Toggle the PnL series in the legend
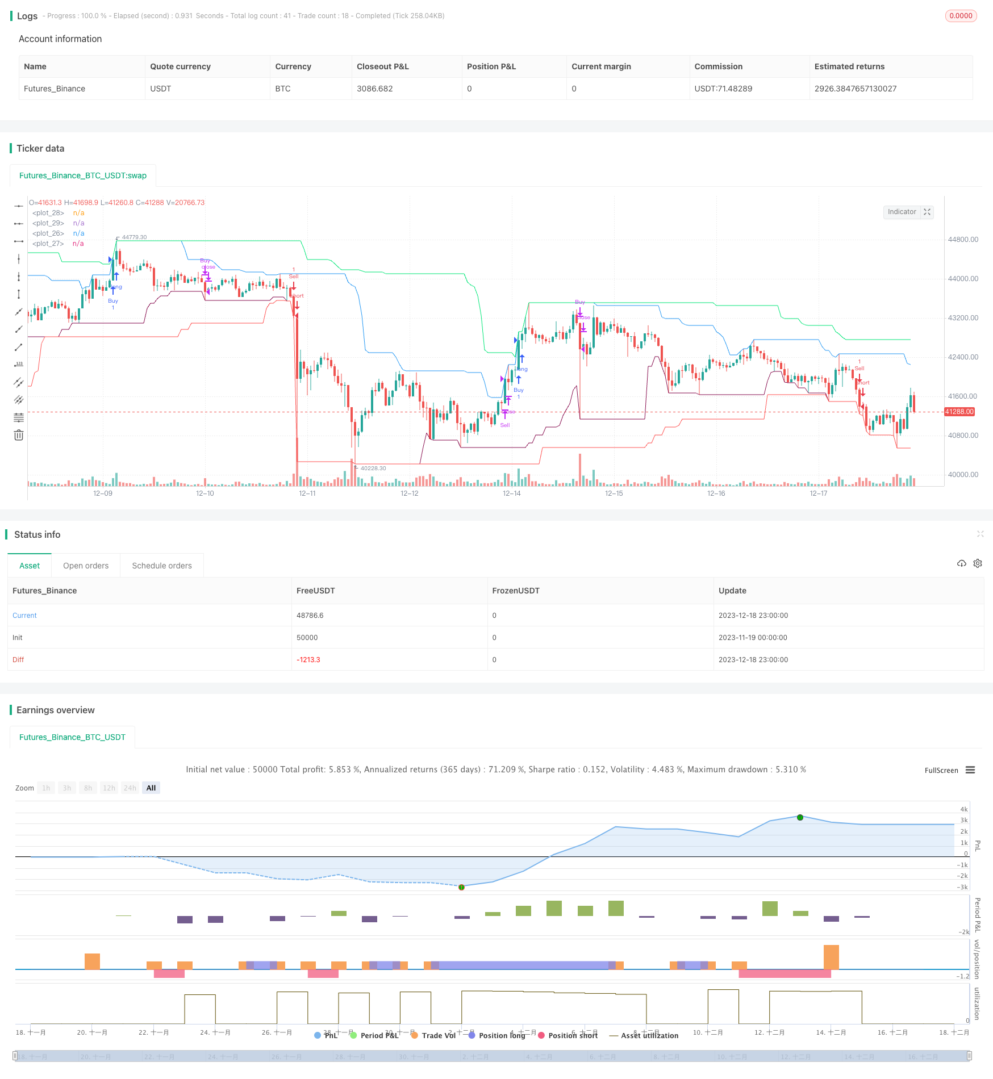The height and width of the screenshot is (1079, 993). (x=326, y=1035)
